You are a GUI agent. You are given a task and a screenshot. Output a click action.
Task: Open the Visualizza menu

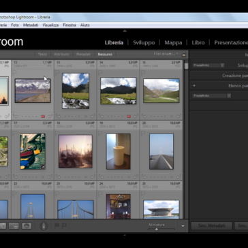(50, 25)
